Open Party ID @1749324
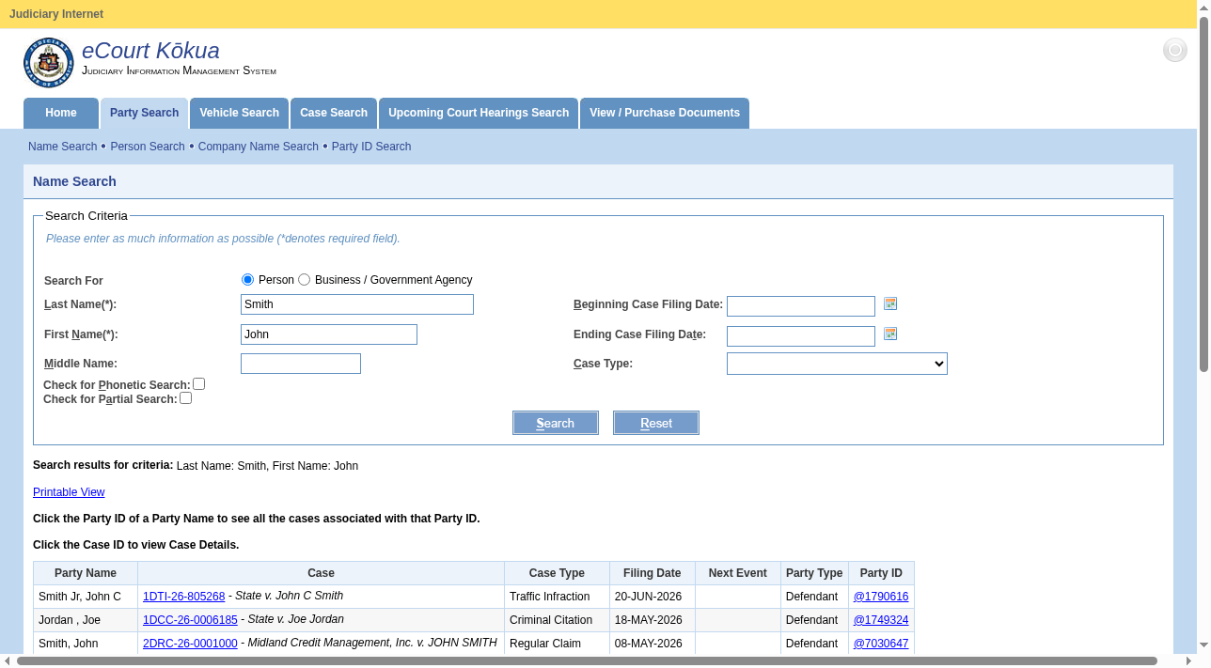The height and width of the screenshot is (668, 1211). point(881,620)
